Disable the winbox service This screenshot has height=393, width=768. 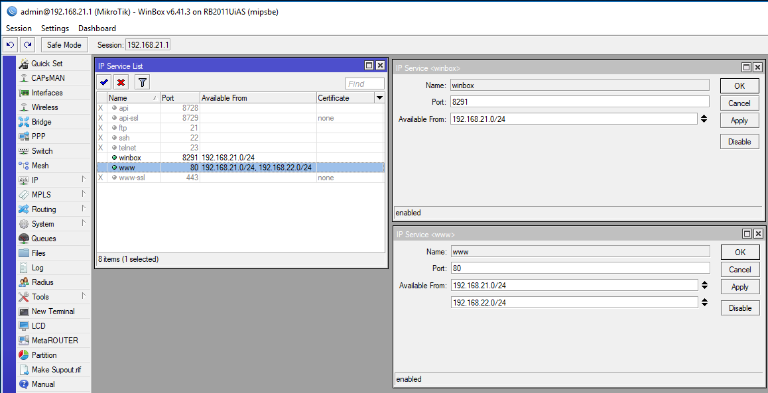coord(739,141)
